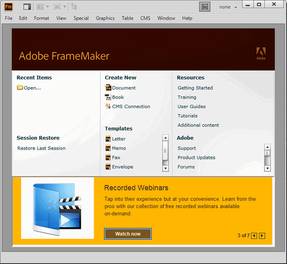Go to previous banner slide
Image resolution: width=287 pixels, height=264 pixels.
tap(254, 236)
